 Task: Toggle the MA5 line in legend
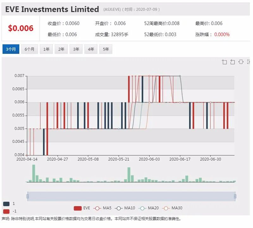(x=102, y=208)
